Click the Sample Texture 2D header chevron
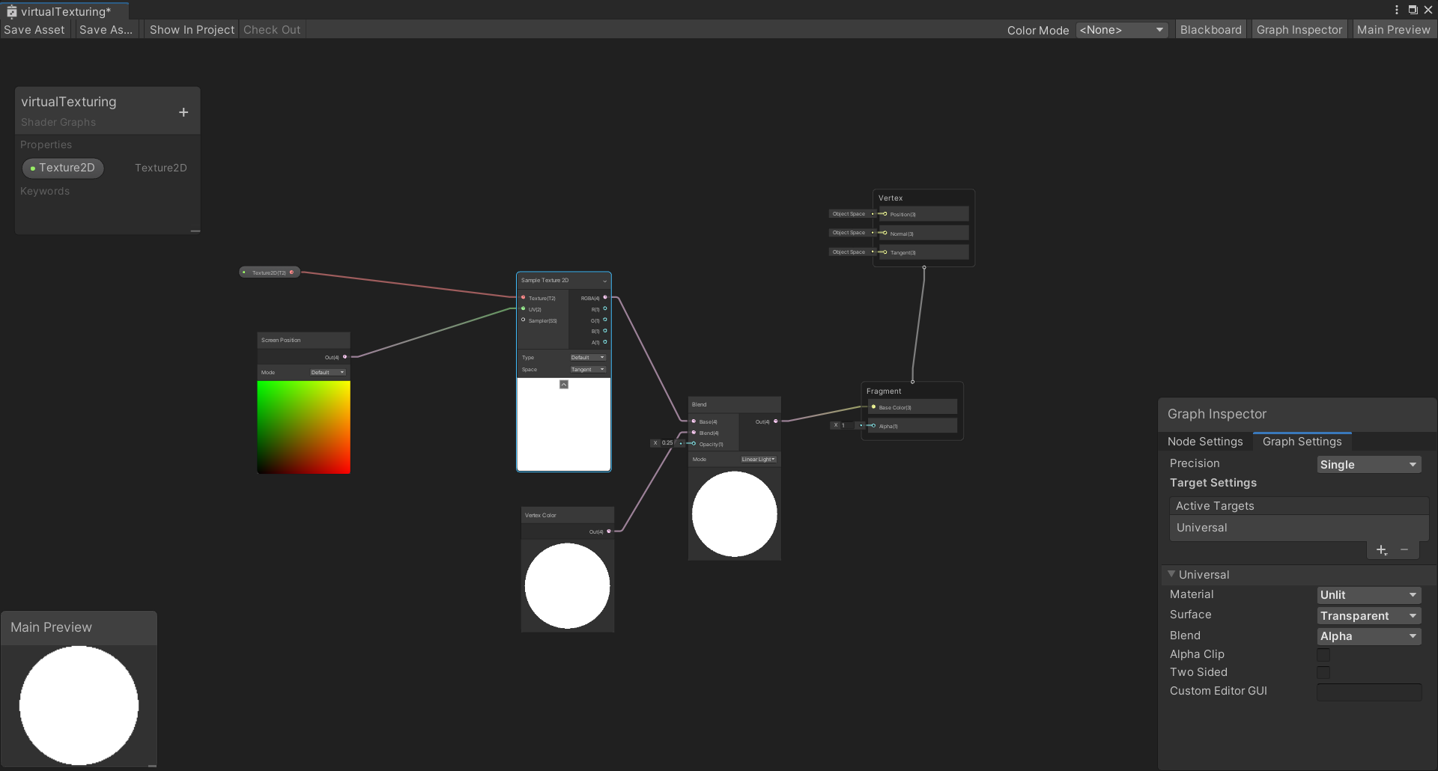1438x771 pixels. point(604,281)
